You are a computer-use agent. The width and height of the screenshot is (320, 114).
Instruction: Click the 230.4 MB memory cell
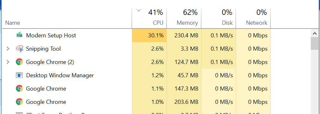coord(184,35)
